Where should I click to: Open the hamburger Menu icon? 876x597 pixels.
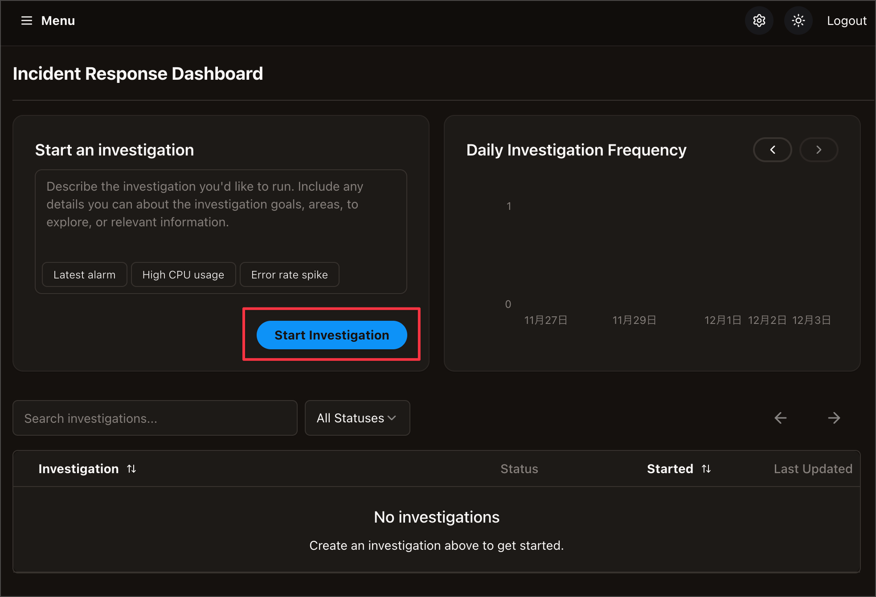point(26,21)
